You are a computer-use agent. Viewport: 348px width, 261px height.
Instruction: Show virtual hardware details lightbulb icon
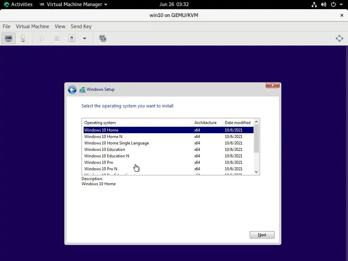point(23,38)
